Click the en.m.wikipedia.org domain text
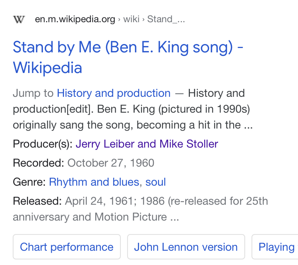The width and height of the screenshot is (298, 265). [x=75, y=19]
